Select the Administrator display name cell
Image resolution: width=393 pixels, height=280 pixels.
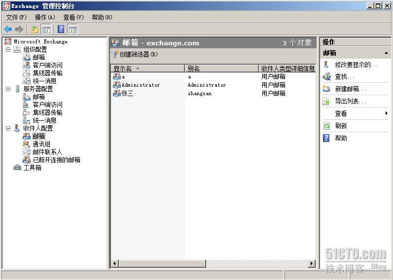point(141,85)
